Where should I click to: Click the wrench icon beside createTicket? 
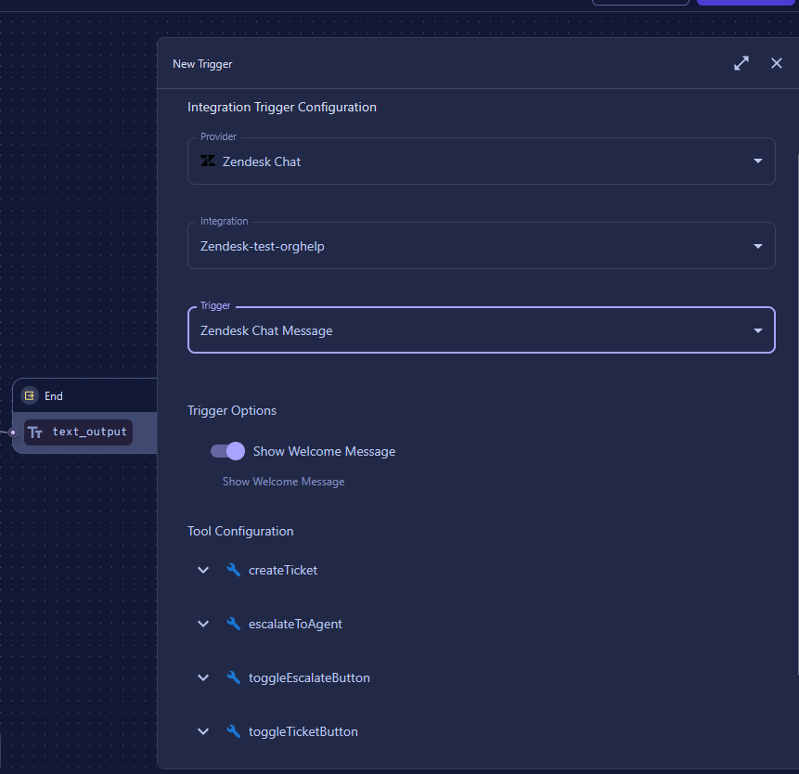coord(234,570)
